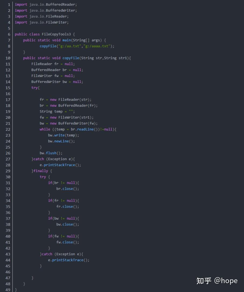The image size is (244, 292).
Task: Click the 'bw.flush();' statement
Action: tap(51, 153)
